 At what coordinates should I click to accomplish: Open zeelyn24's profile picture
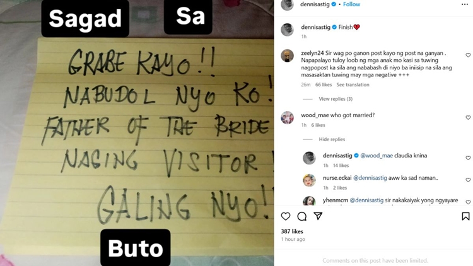287,56
